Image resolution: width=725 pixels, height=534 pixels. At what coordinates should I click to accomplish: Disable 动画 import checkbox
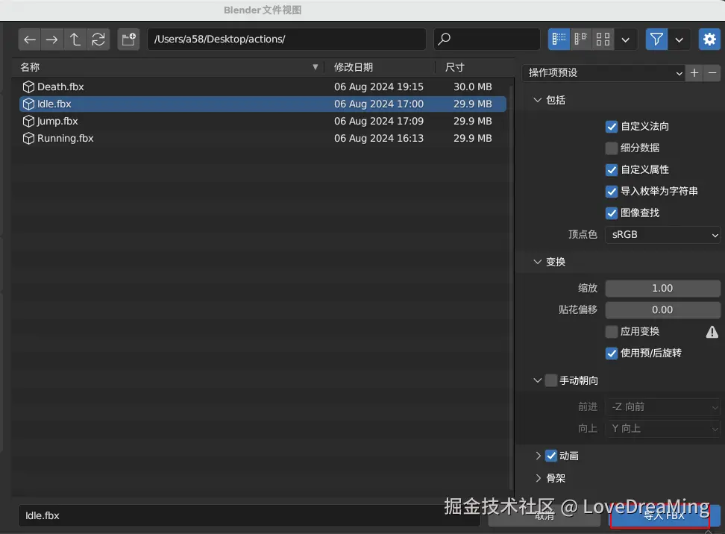(550, 456)
